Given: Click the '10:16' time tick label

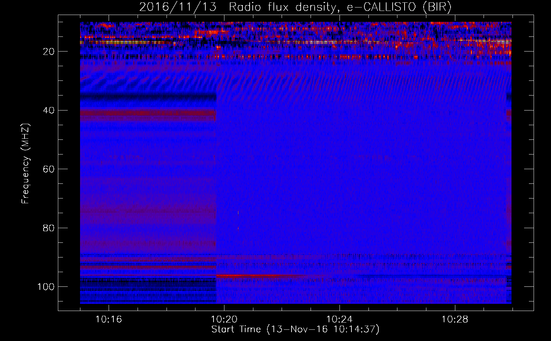Looking at the screenshot, I should (109, 320).
